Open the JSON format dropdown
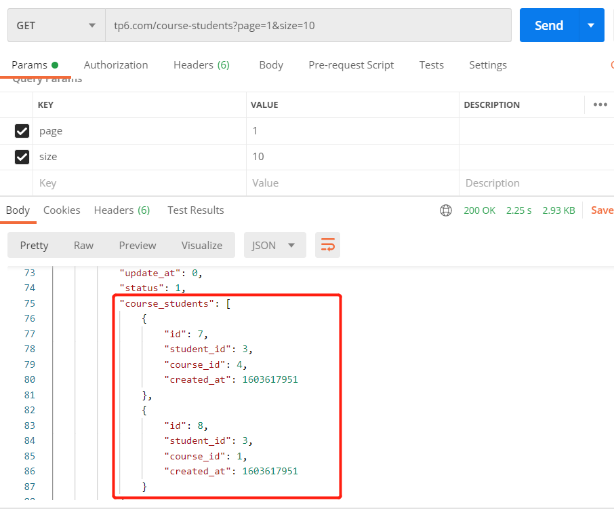 275,245
